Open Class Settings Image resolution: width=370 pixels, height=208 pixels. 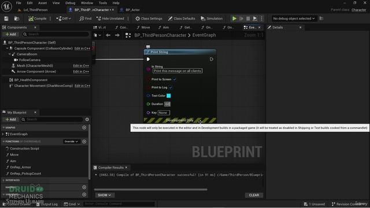[x=149, y=18]
